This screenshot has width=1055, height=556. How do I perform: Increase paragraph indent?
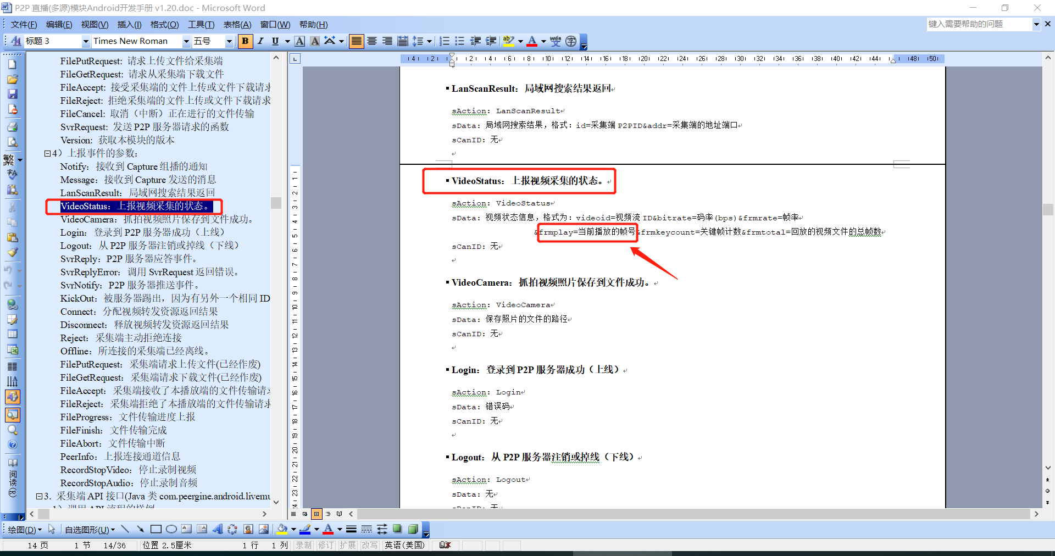pos(491,41)
